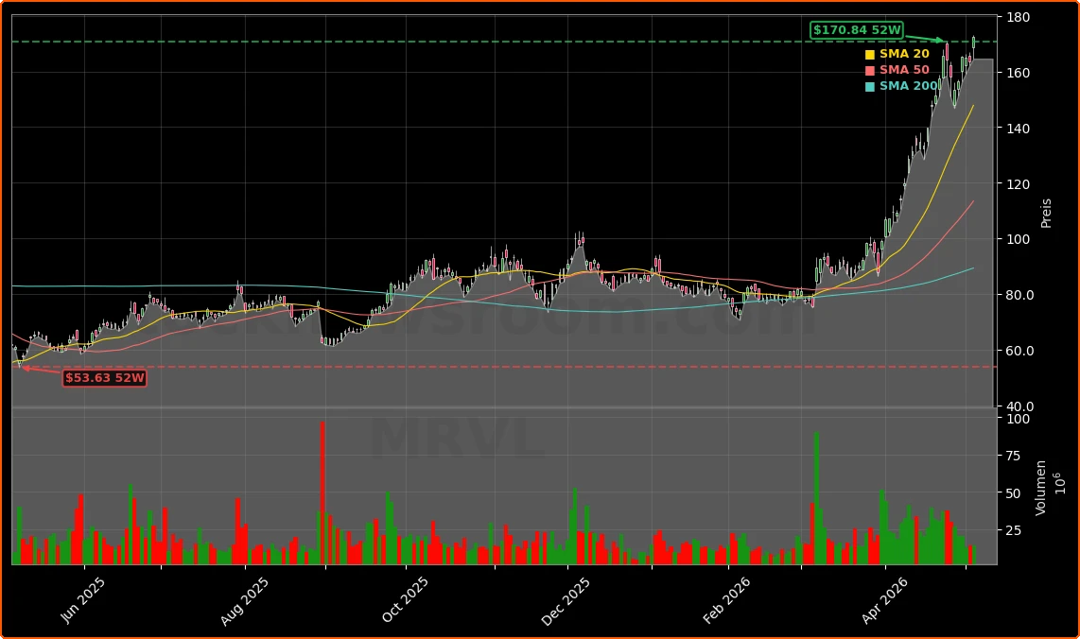Click the 140 price axis tick
Screen dimensions: 1080x639
1018,129
